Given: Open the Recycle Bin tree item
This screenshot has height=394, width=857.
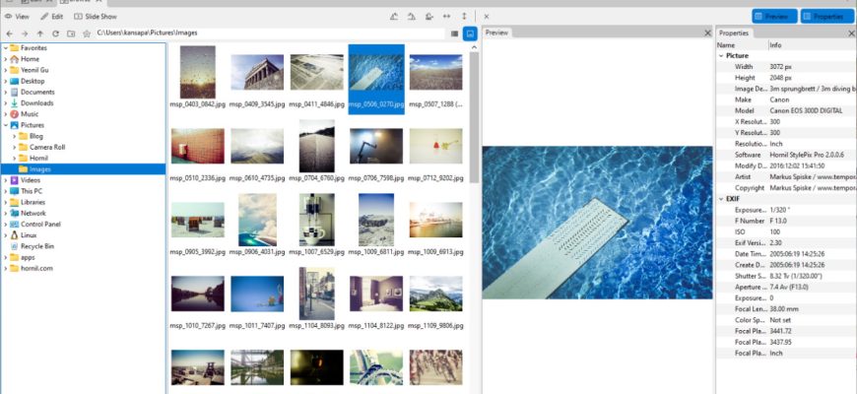Looking at the screenshot, I should pyautogui.click(x=32, y=246).
